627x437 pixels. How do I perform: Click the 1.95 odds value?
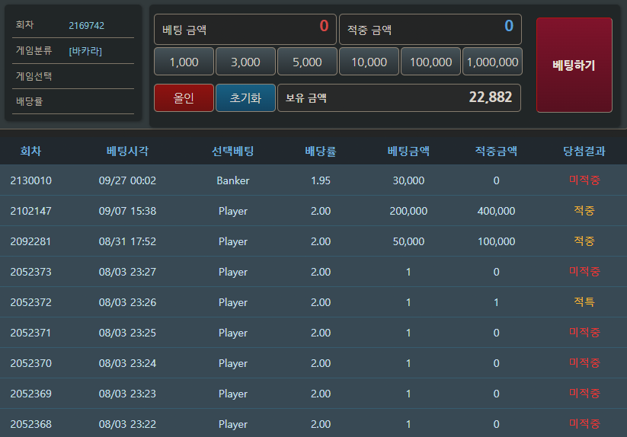click(321, 180)
